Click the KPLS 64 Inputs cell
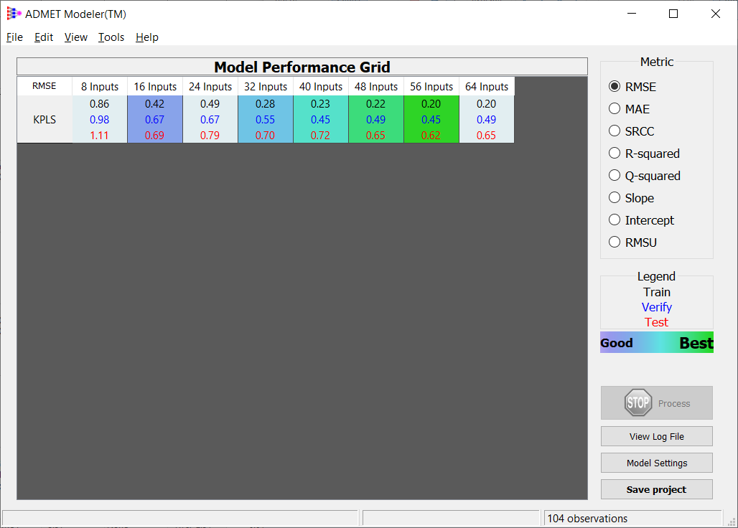Screen dimensions: 738x528 487,119
